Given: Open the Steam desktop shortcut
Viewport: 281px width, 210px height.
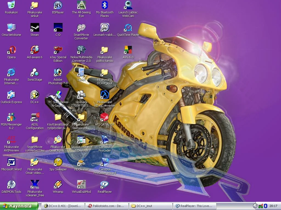Looking at the screenshot, I should click(x=35, y=28).
